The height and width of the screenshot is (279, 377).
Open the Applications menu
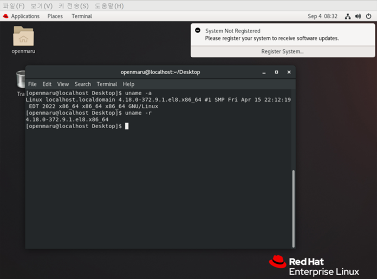coord(25,16)
